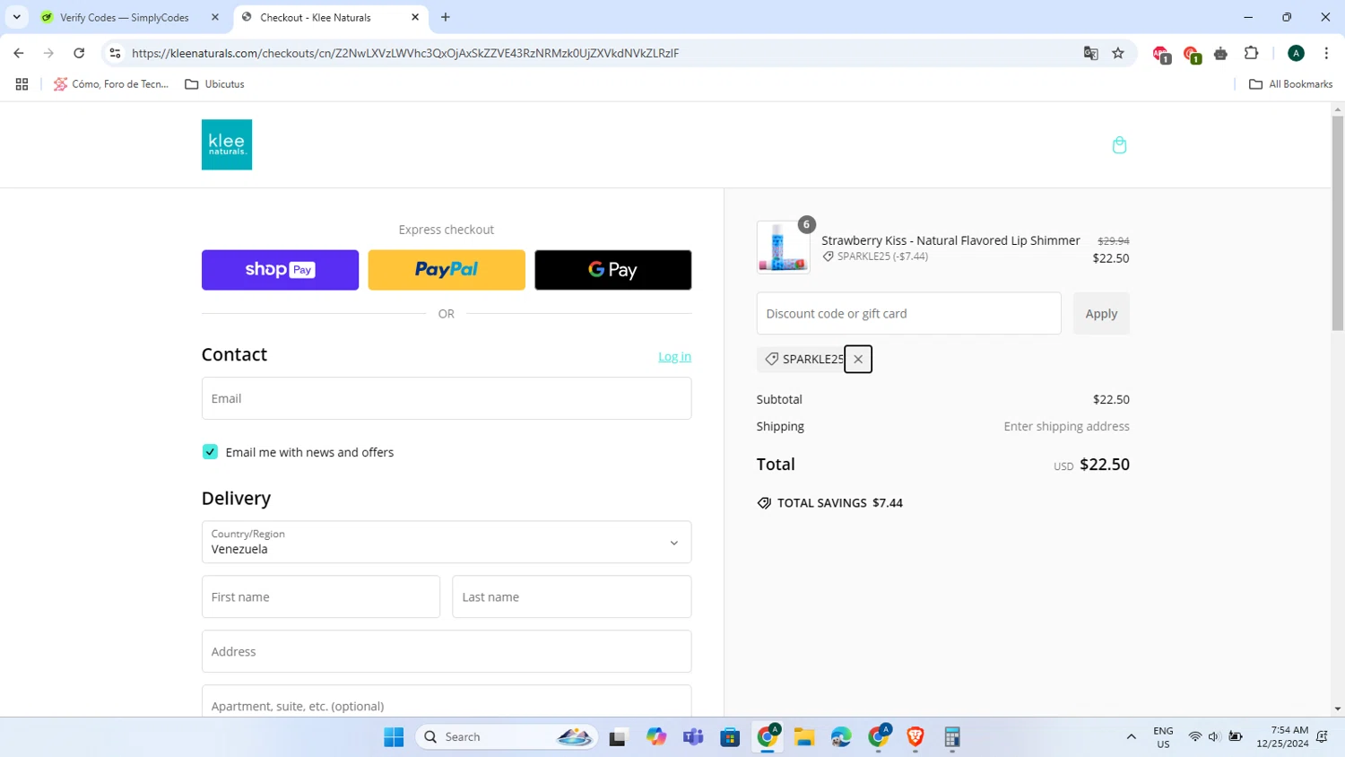Launch Copilot from the taskbar
1345x757 pixels.
click(656, 737)
